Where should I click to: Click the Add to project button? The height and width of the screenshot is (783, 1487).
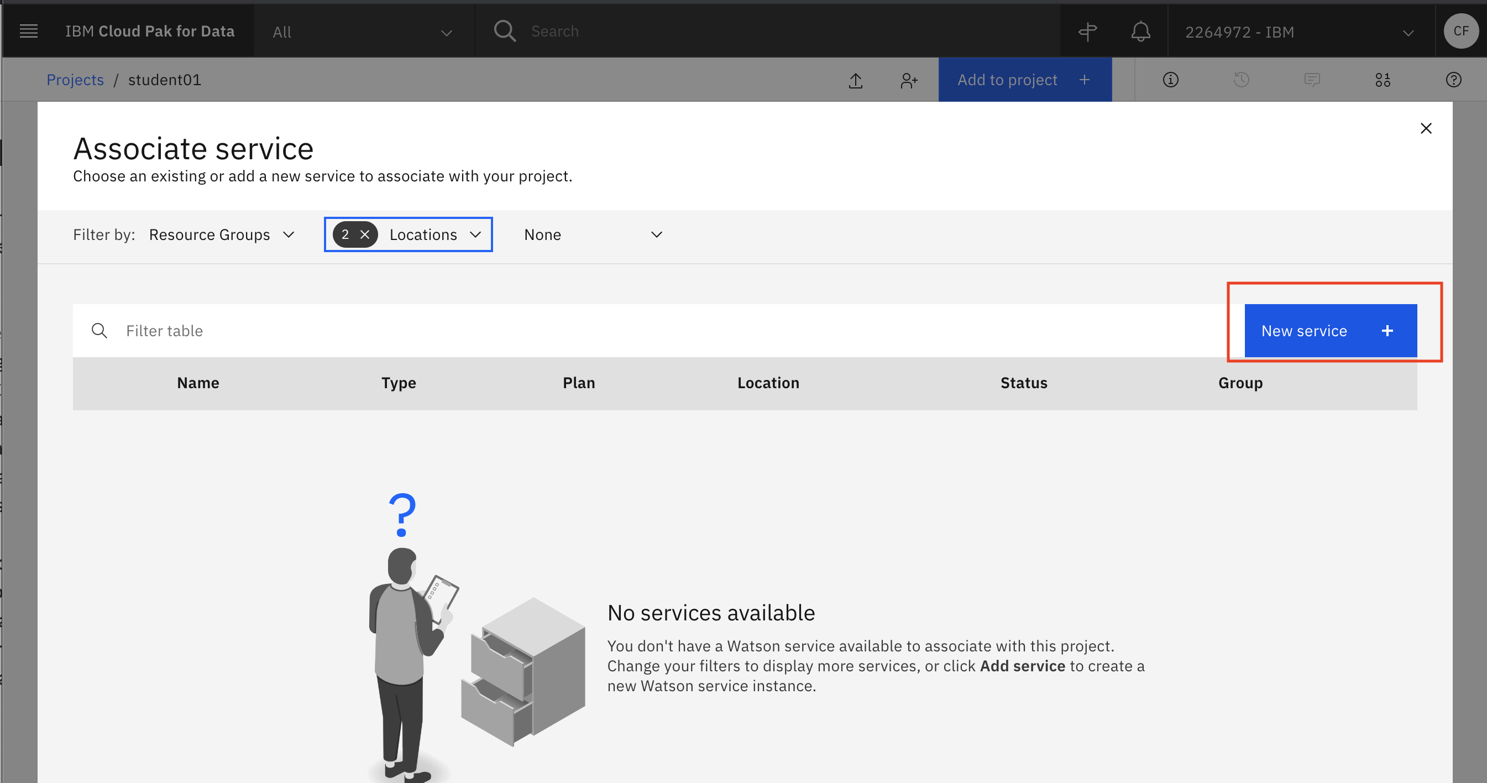(x=1025, y=80)
